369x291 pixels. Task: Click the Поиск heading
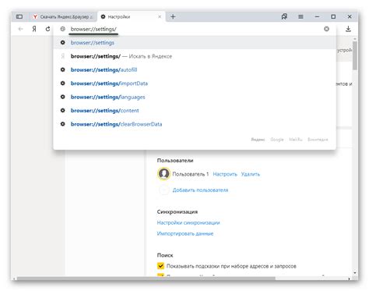pos(165,255)
